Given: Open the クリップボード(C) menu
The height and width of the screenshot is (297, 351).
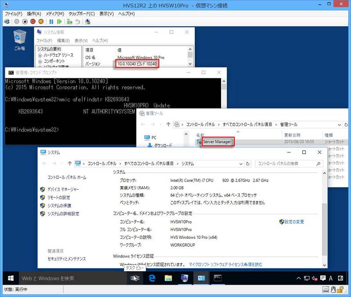Looking at the screenshot, I should tap(82, 14).
